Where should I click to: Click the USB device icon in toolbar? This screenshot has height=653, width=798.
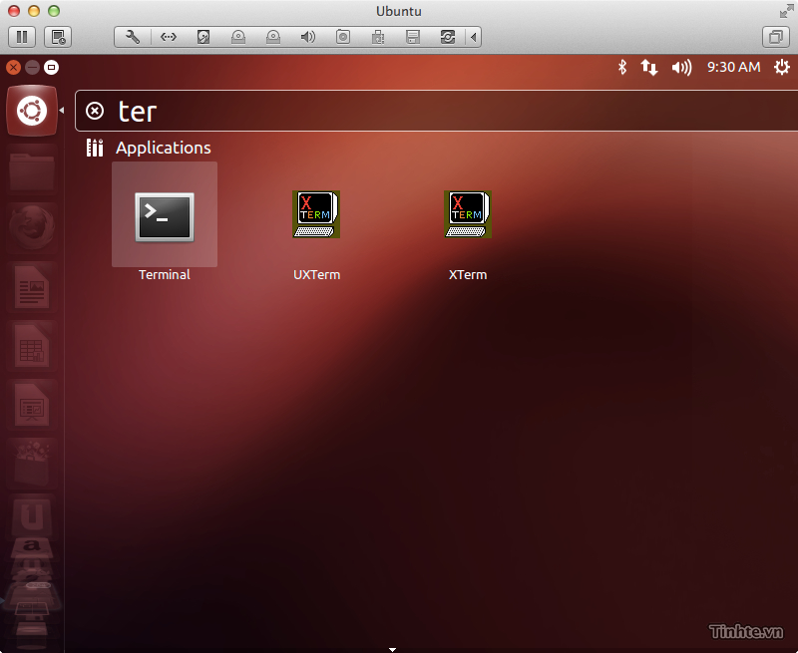pos(378,37)
